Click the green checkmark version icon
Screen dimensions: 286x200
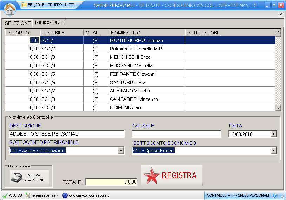[x=5, y=195]
